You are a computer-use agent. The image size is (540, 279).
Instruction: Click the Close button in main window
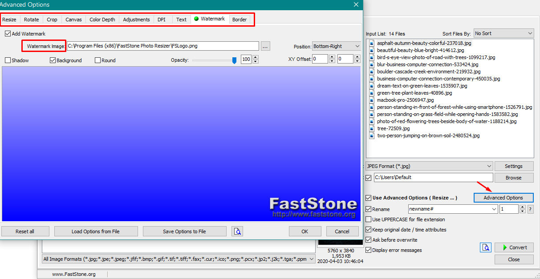coord(514,259)
